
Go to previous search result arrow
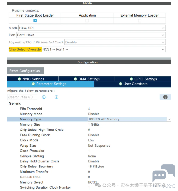pos(44,97)
